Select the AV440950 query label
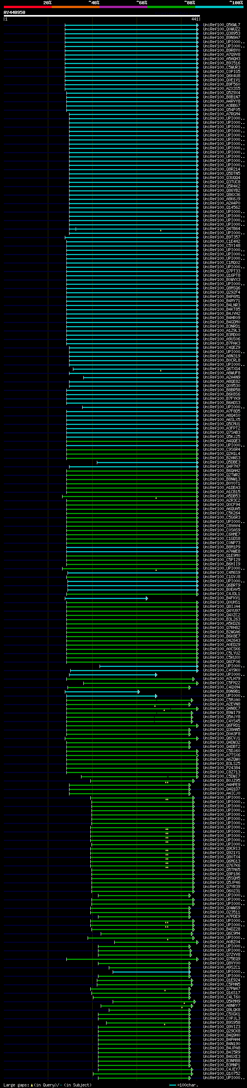Viewport: 247px width, 1088px height. pos(14,12)
